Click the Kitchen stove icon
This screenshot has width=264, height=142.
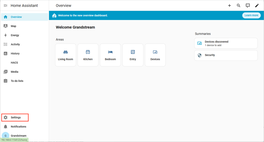point(88,52)
